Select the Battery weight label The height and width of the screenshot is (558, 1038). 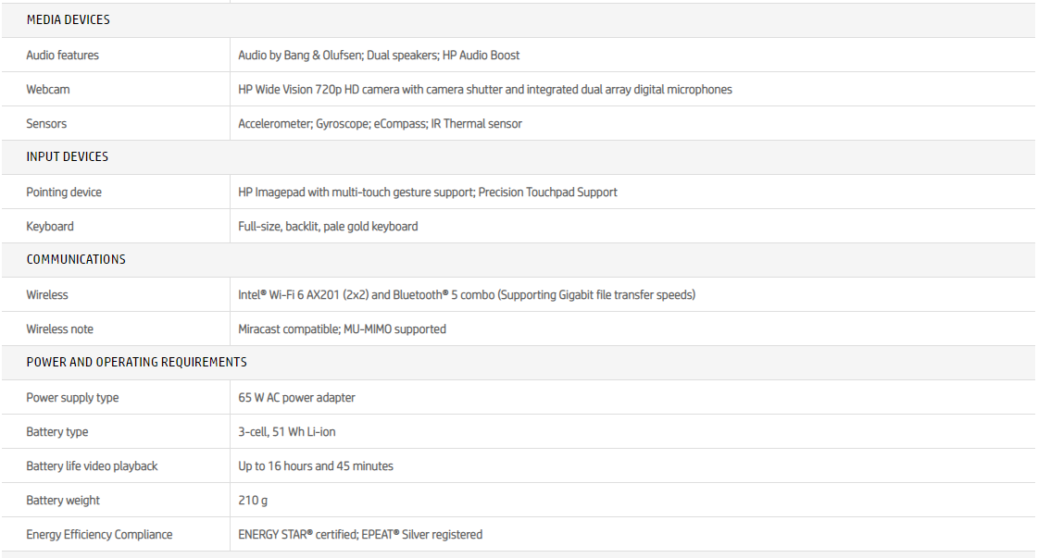click(63, 501)
